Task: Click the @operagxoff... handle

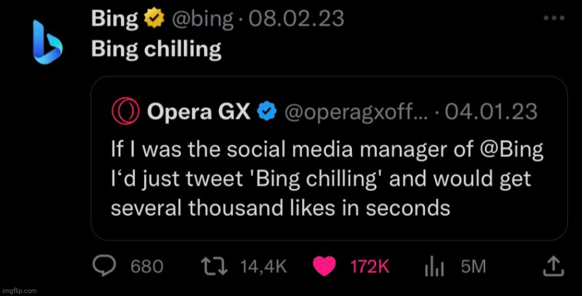Action: [x=355, y=112]
